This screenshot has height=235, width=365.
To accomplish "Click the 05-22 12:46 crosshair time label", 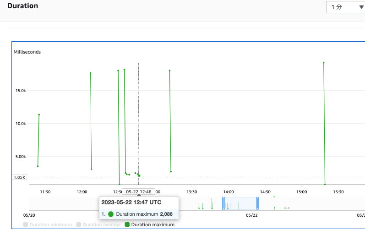I will (x=139, y=191).
